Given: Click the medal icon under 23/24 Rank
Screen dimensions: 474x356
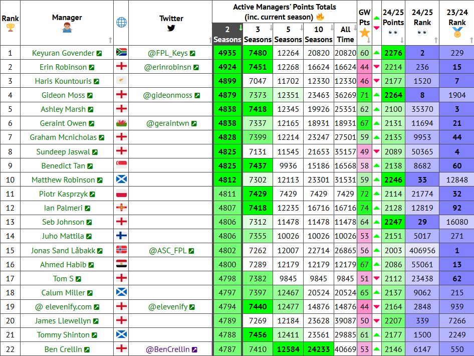Looking at the screenshot, I should (457, 33).
